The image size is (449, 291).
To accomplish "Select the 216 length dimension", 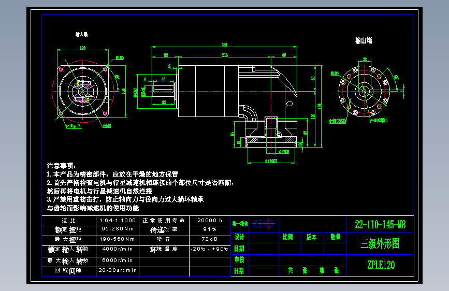I will (x=225, y=55).
